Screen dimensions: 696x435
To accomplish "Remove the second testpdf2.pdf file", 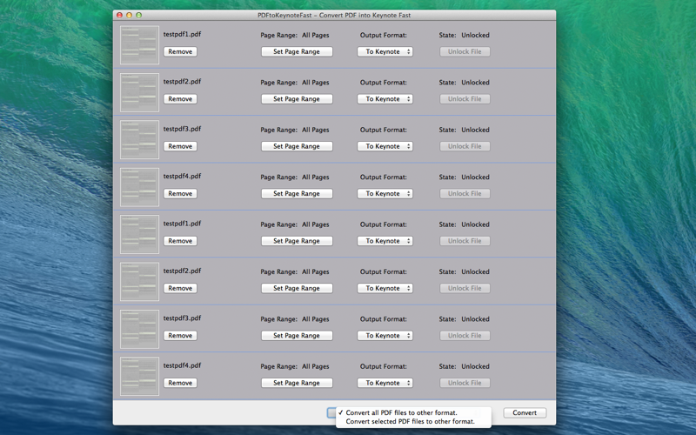I will pyautogui.click(x=180, y=288).
